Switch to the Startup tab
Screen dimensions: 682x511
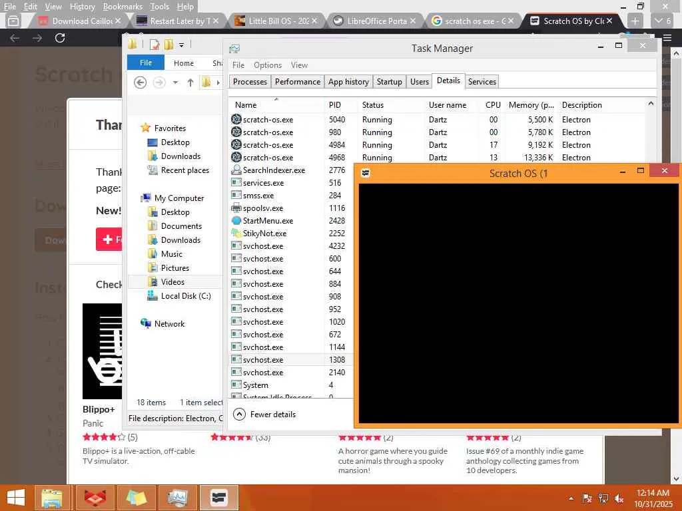coord(389,82)
